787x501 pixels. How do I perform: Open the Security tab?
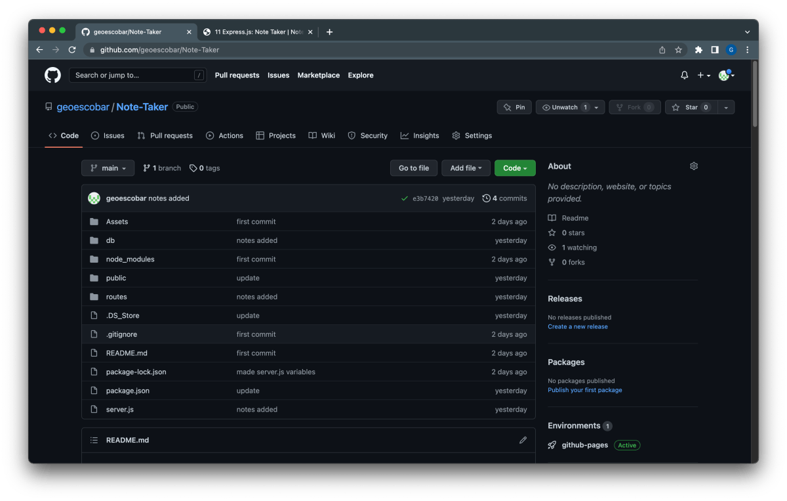tap(367, 135)
